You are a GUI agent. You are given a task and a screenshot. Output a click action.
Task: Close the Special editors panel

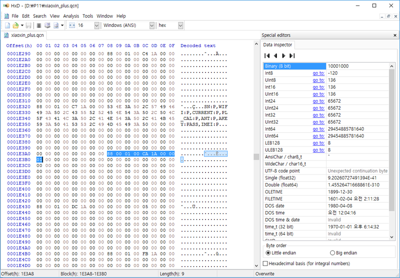click(x=395, y=35)
